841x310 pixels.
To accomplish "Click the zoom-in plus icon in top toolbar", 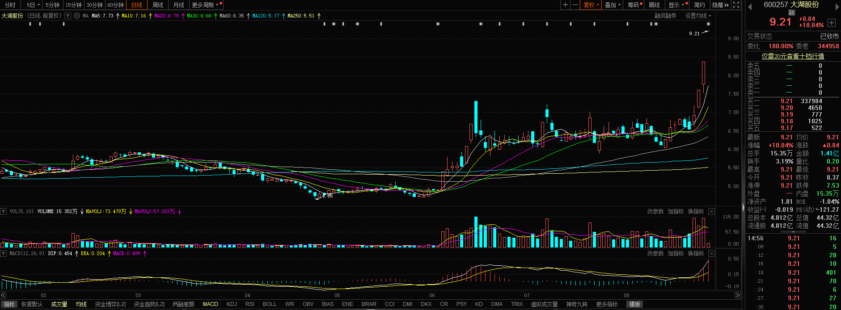I will (566, 5).
